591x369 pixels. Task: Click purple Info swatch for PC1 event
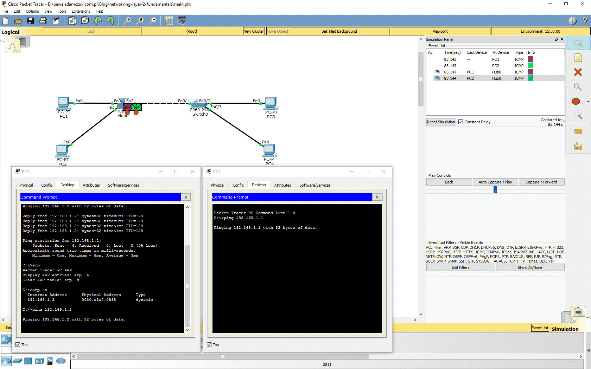pyautogui.click(x=530, y=59)
